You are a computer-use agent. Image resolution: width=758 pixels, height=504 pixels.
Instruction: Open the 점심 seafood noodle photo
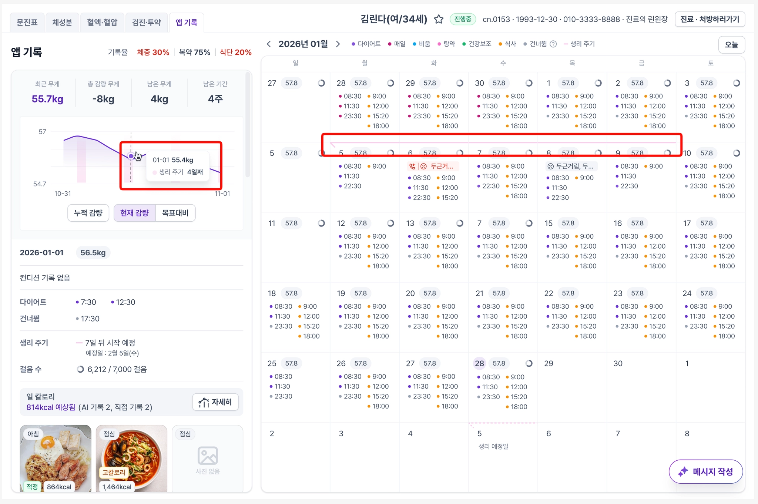131,458
